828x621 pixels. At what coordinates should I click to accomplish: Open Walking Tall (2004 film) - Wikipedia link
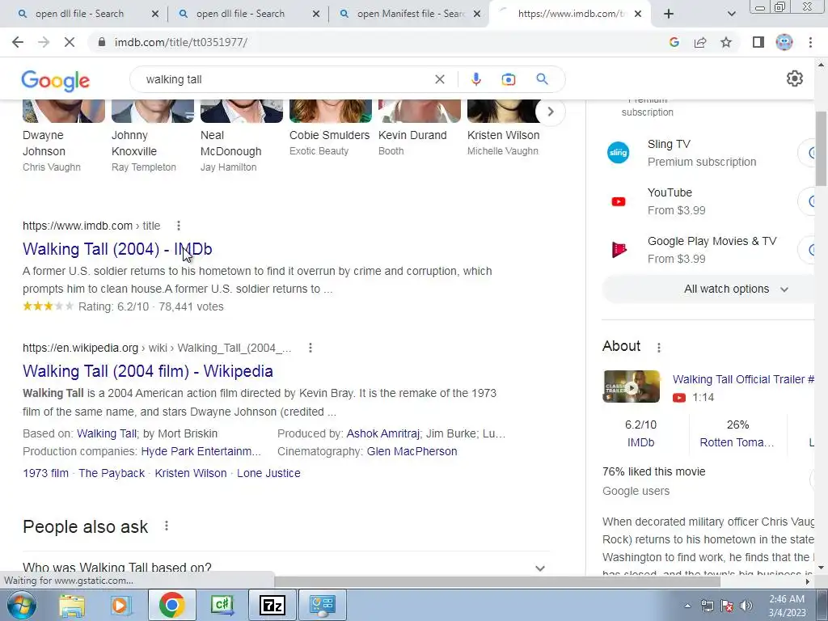(148, 371)
